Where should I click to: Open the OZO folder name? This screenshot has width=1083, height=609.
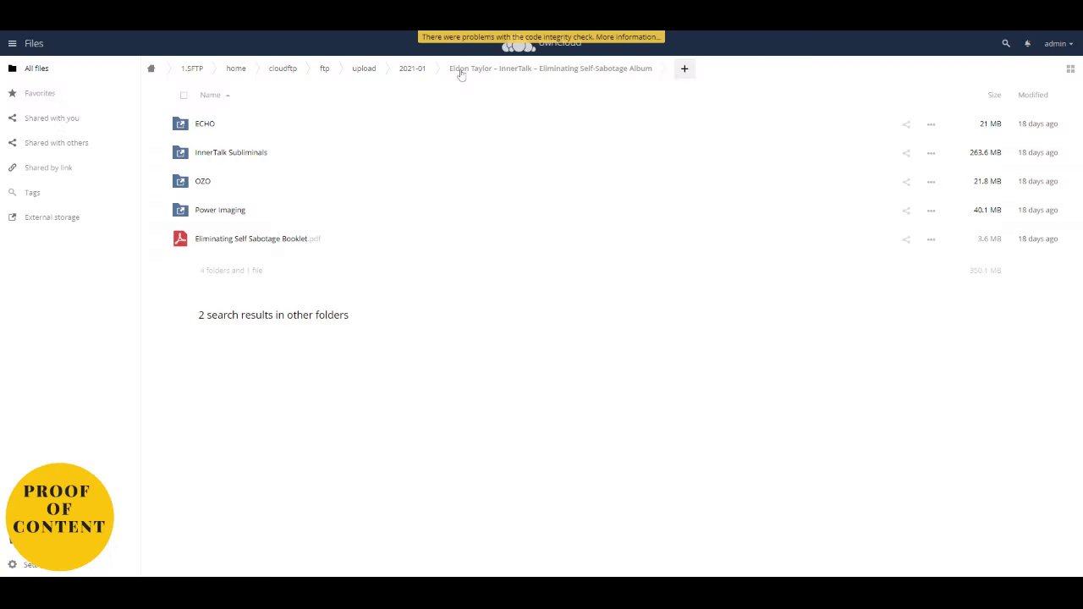(x=203, y=181)
